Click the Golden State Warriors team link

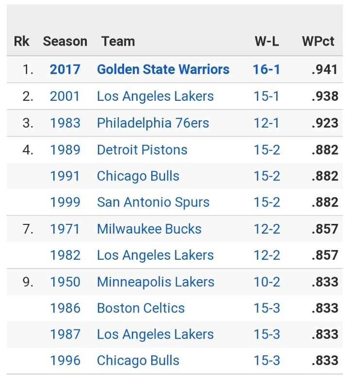(163, 69)
